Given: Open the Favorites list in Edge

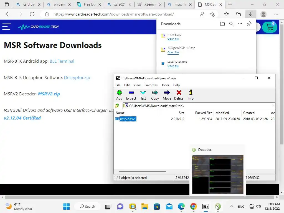Looking at the screenshot, I should click(x=226, y=14).
